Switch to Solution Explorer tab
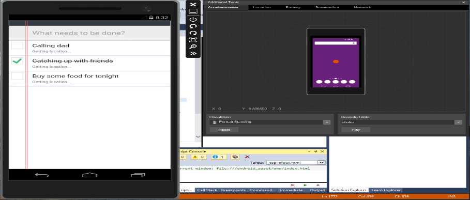Image resolution: width=470 pixels, height=200 pixels. (x=348, y=190)
